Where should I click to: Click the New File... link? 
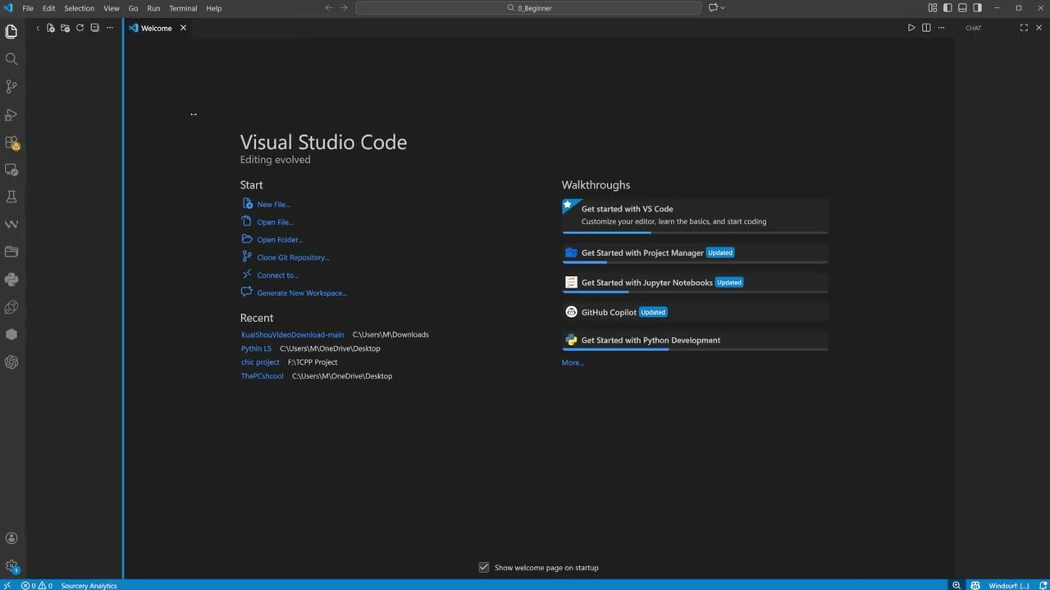point(273,204)
